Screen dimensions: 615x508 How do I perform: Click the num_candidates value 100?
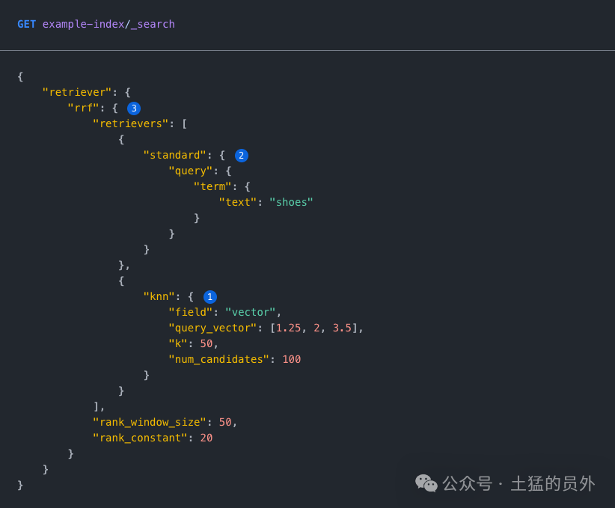pos(292,359)
